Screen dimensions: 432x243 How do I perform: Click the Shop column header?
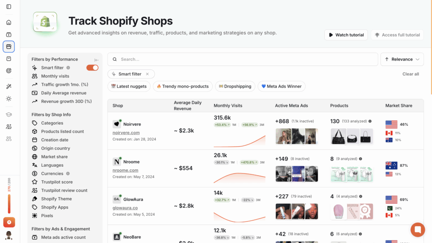118,106
